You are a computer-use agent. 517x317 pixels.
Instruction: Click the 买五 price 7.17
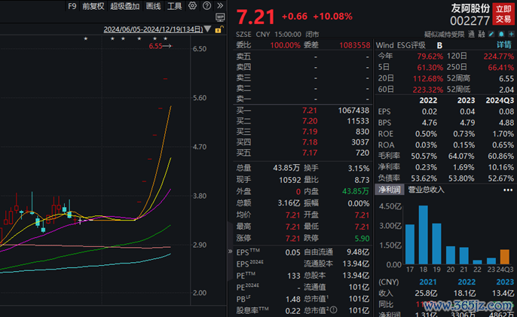pyautogui.click(x=310, y=153)
